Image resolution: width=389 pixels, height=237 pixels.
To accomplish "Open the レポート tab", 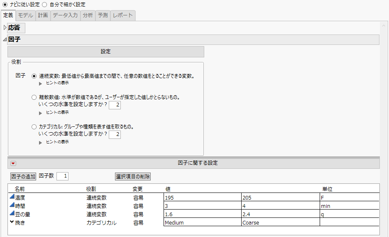I will [123, 15].
